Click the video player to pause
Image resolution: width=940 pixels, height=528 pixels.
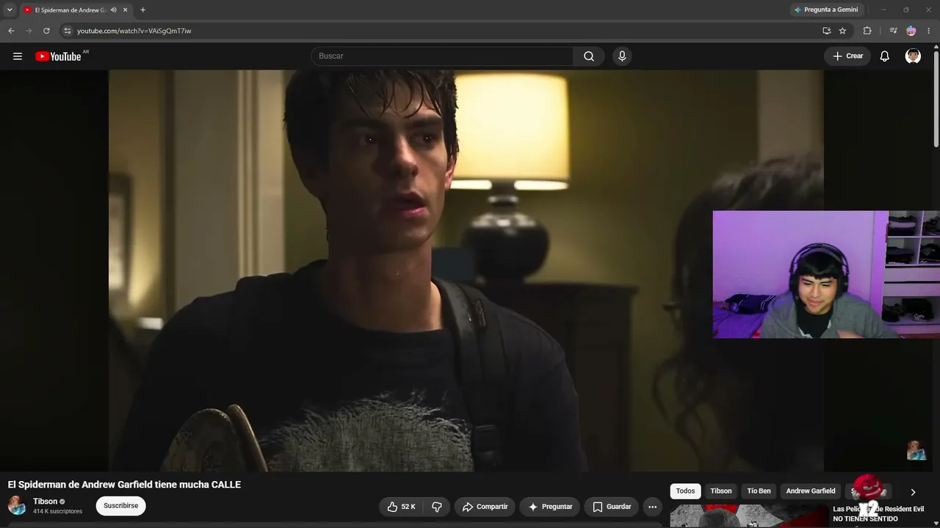(x=466, y=271)
